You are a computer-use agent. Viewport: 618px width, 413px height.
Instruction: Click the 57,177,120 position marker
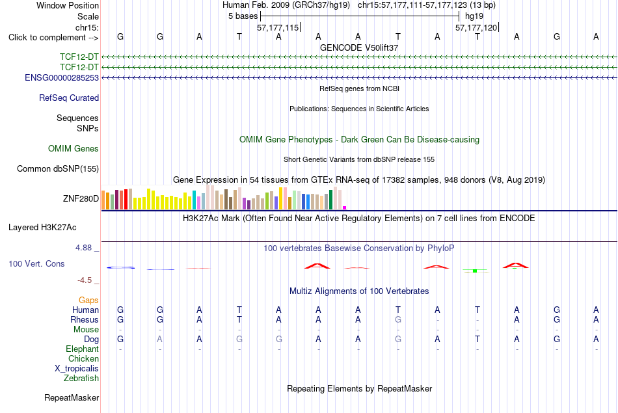coord(476,27)
